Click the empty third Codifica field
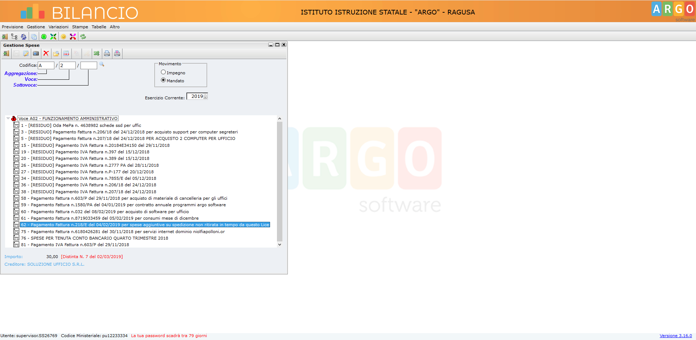696x340 pixels. (x=89, y=65)
